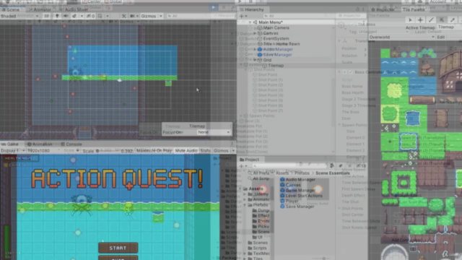Screen dimensions: 462x260
Task: Click the Edit button beside Overworld palette
Action: (441, 37)
